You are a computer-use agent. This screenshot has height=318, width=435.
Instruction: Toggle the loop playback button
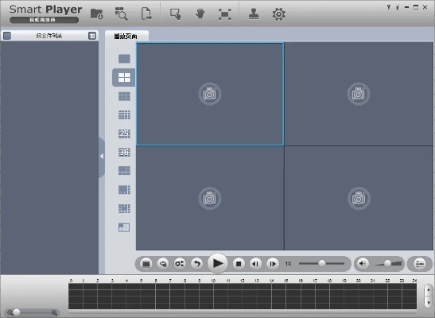pos(180,263)
